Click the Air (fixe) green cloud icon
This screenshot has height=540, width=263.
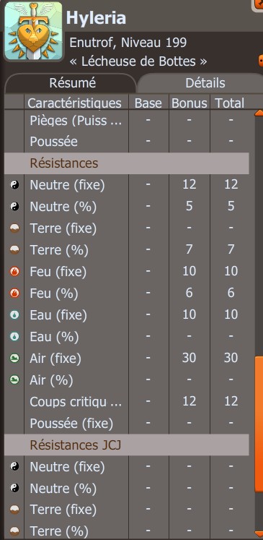(14, 359)
